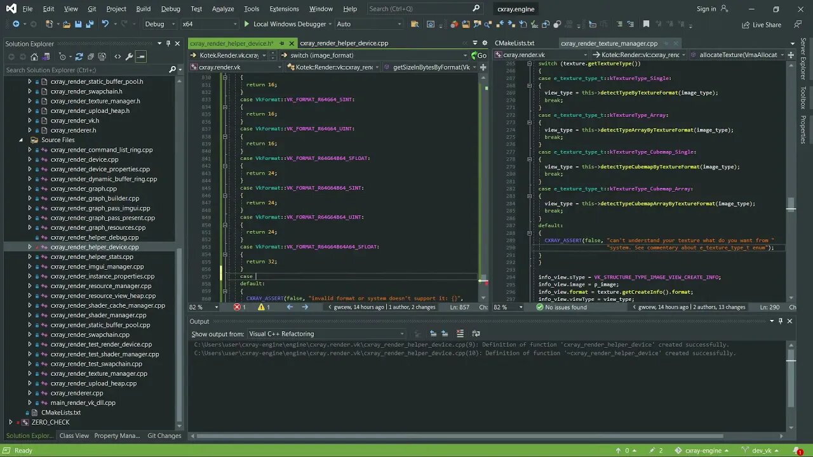Click the Home icon in Solution Explorer

(x=34, y=56)
